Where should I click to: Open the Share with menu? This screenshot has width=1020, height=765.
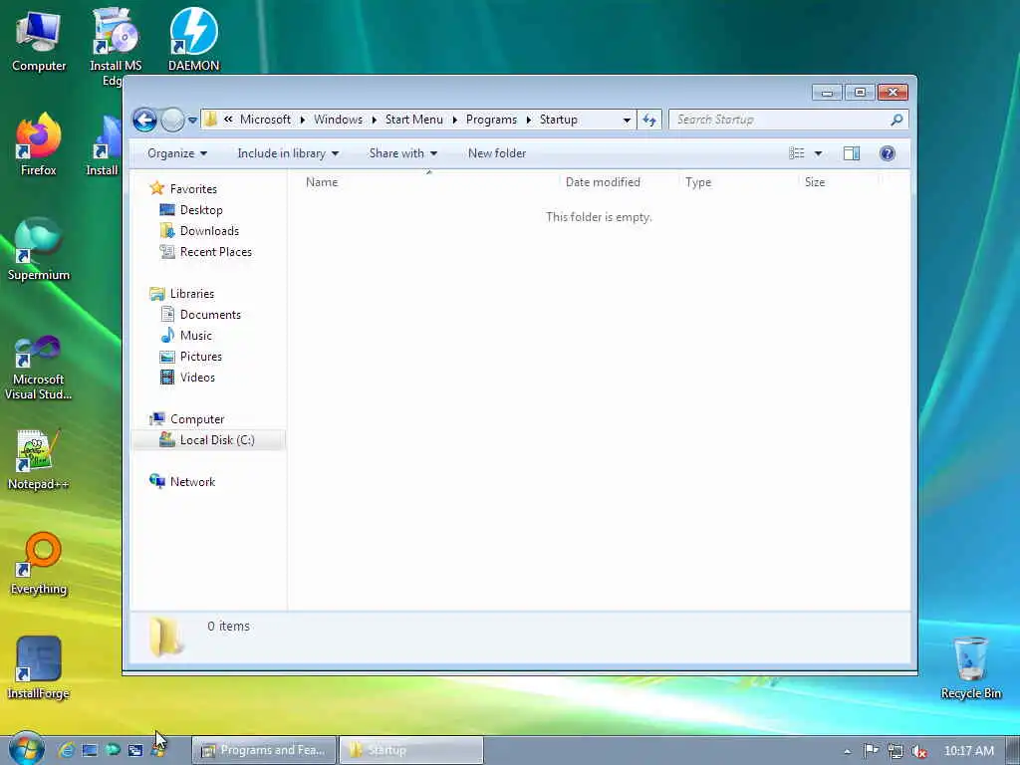click(402, 153)
